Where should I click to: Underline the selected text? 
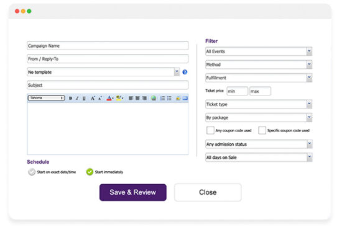click(x=84, y=99)
